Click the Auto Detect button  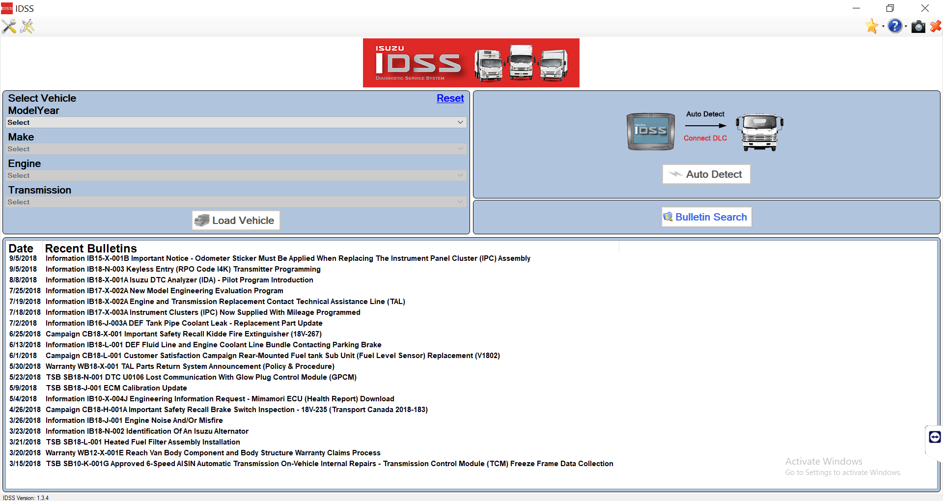pyautogui.click(x=706, y=174)
